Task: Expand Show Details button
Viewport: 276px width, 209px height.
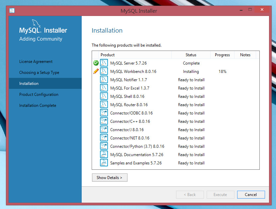Action: (110, 178)
